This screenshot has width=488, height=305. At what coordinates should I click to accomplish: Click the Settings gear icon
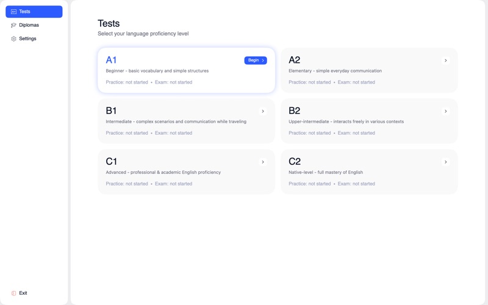[x=13, y=38]
